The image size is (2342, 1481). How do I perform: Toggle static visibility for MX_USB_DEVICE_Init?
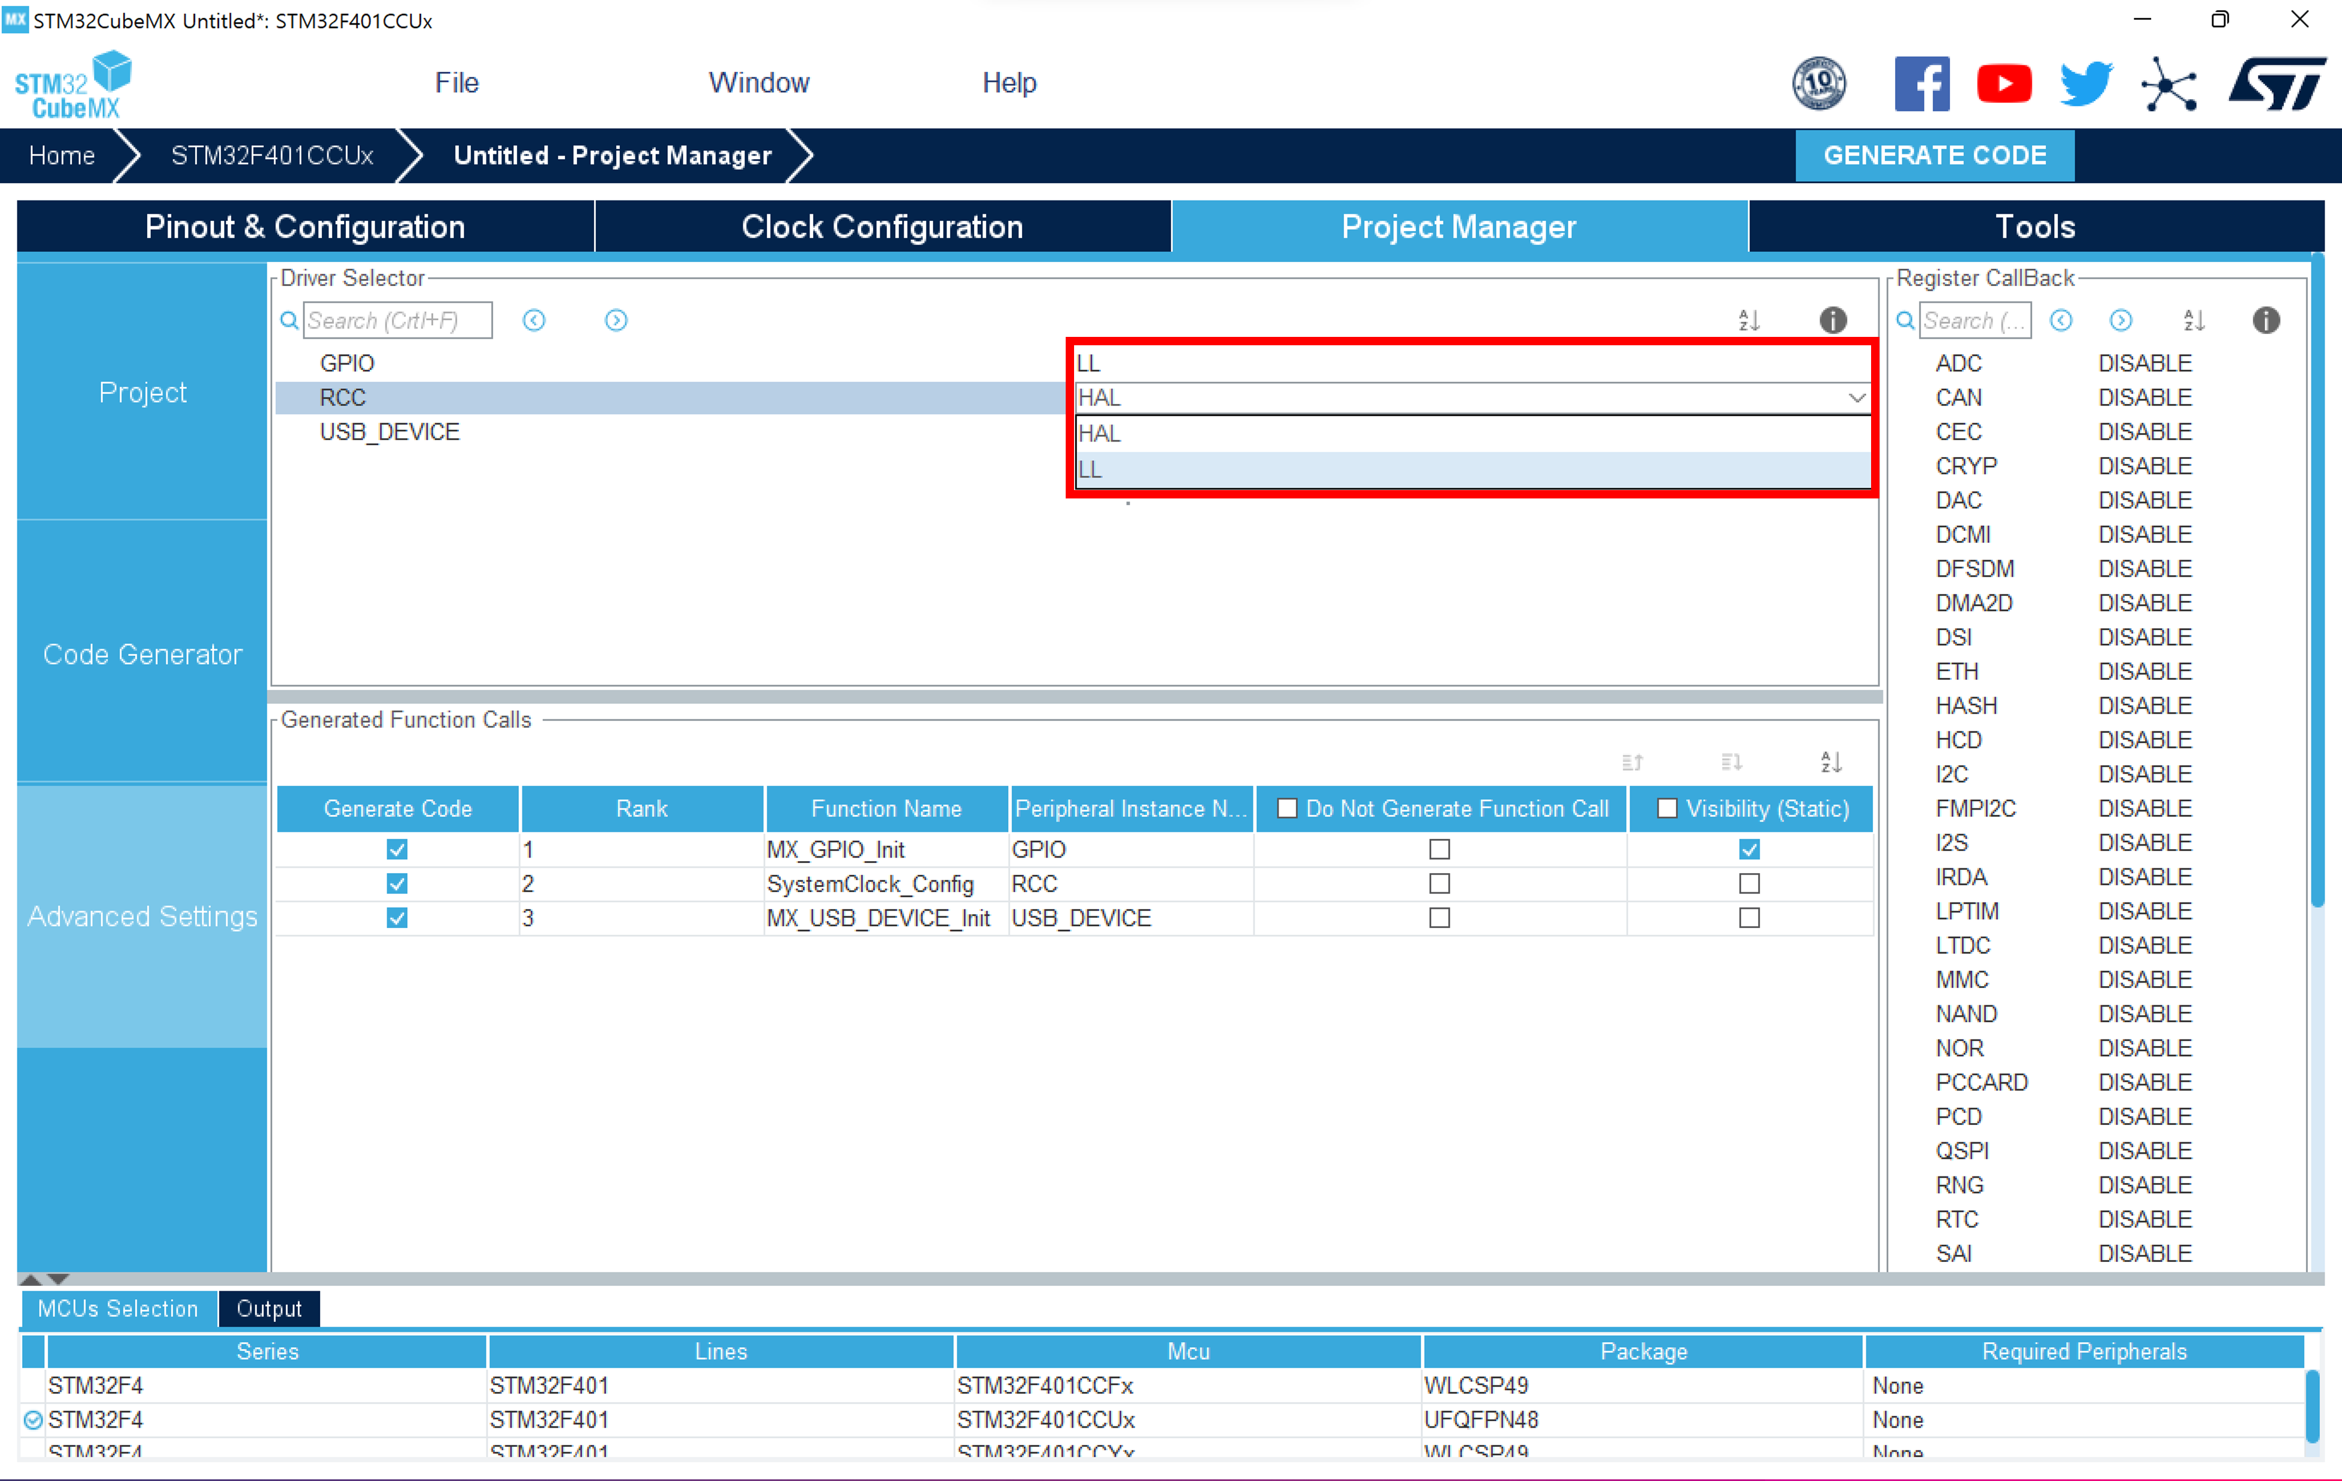[1748, 917]
